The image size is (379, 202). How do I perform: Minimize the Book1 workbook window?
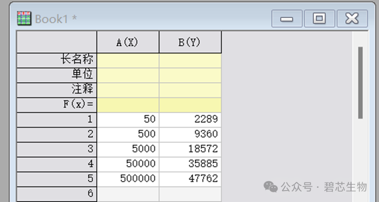pyautogui.click(x=287, y=19)
